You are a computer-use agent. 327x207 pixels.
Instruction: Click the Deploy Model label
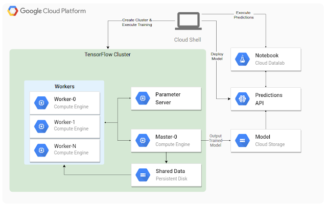tap(217, 57)
